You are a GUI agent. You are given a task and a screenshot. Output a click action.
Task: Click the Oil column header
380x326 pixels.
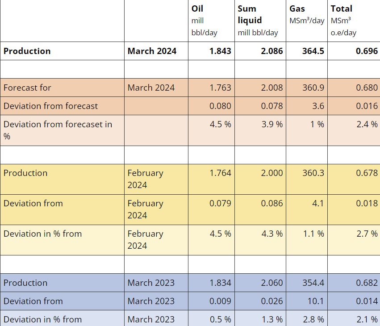[197, 8]
